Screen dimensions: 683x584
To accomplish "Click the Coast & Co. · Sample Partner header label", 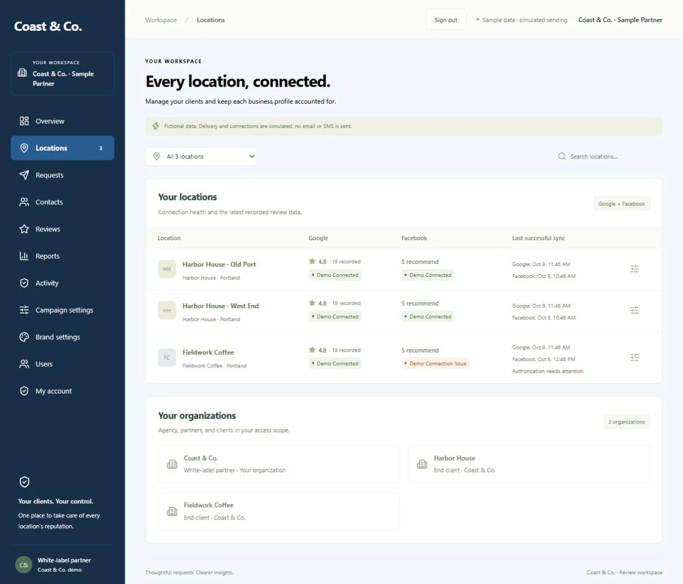I will (620, 20).
